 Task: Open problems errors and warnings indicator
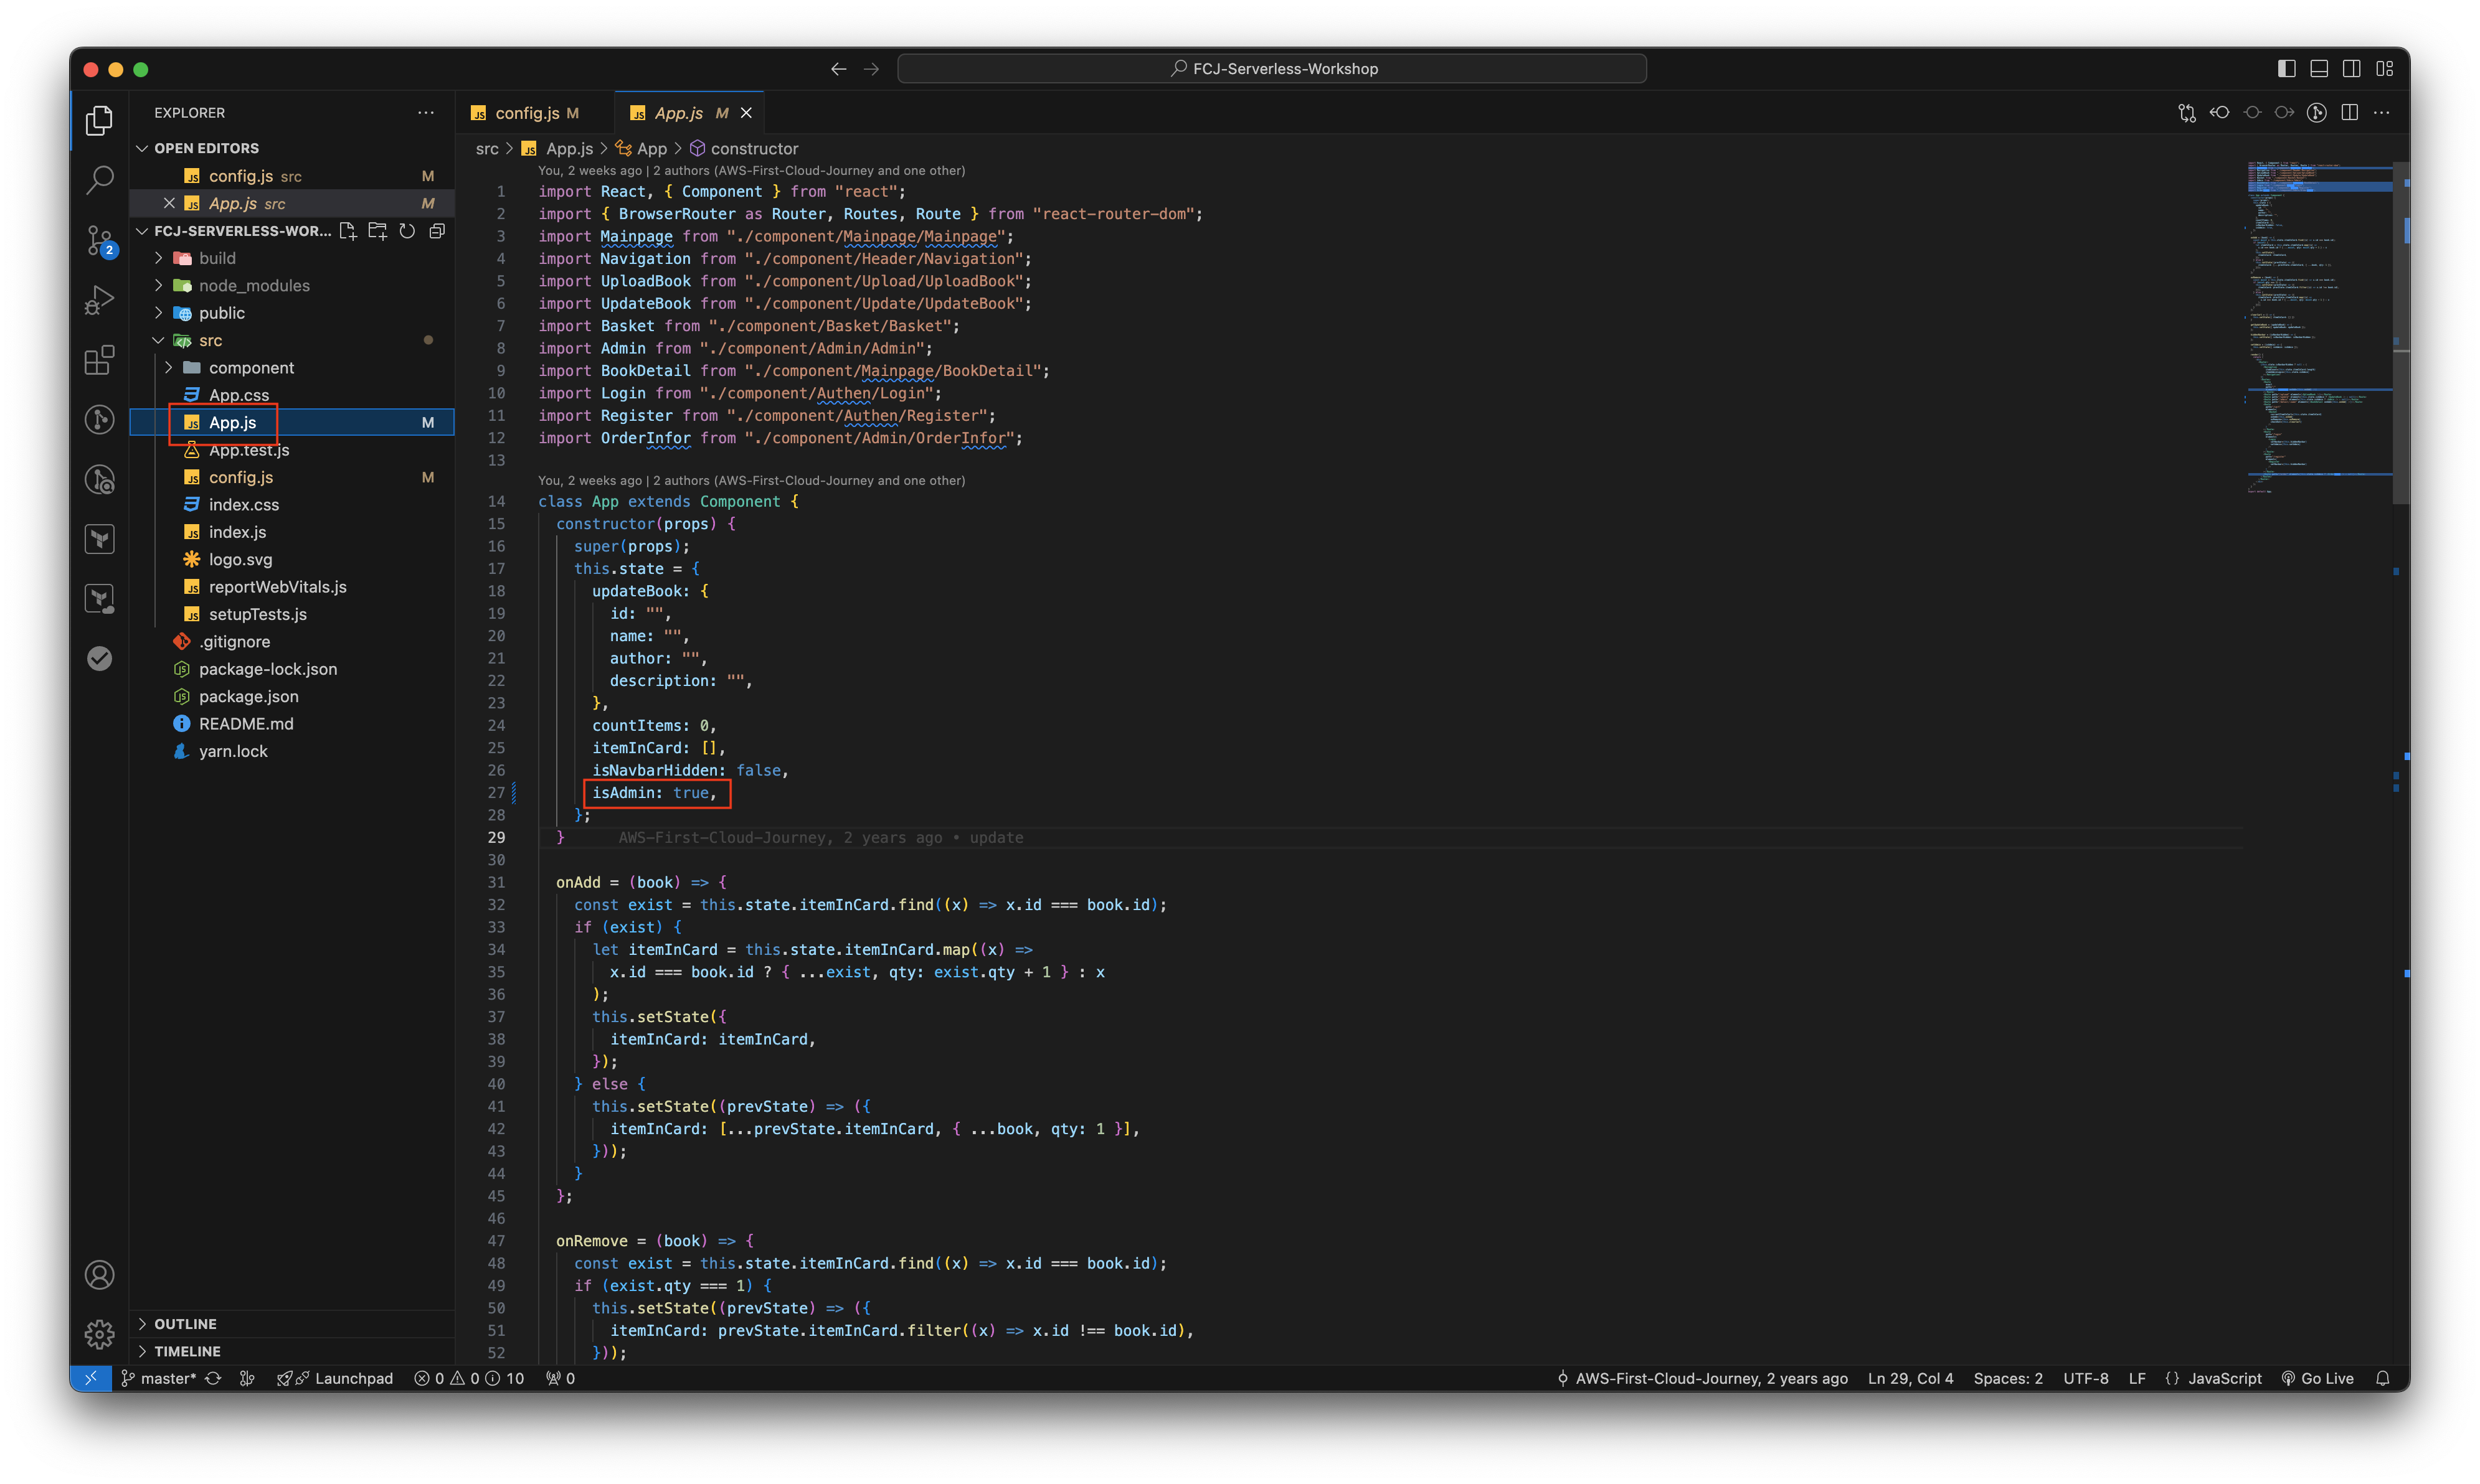(469, 1378)
